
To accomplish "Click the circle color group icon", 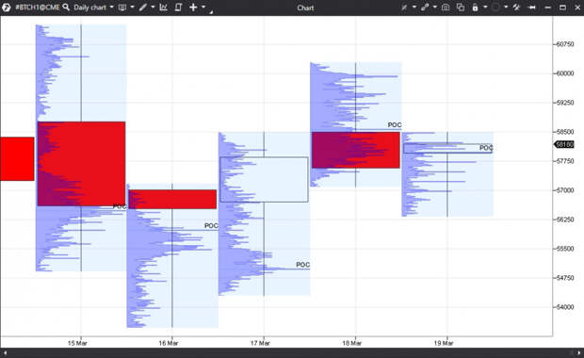I will (x=495, y=8).
